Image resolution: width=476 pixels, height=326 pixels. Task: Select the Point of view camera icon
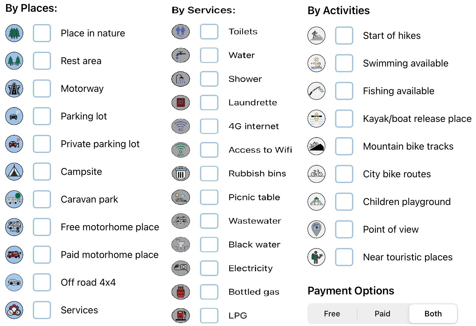click(x=316, y=229)
